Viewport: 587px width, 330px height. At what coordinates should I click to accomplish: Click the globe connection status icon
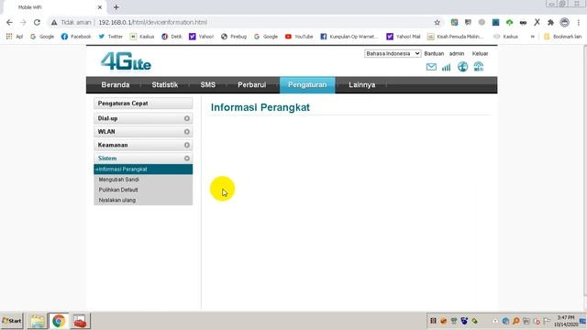click(462, 67)
